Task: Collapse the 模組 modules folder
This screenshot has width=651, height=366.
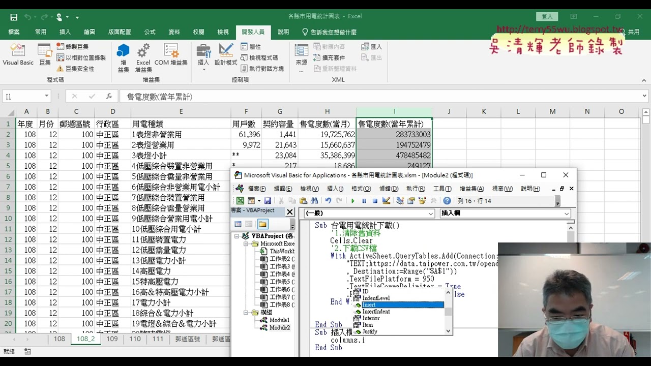Action: click(246, 313)
